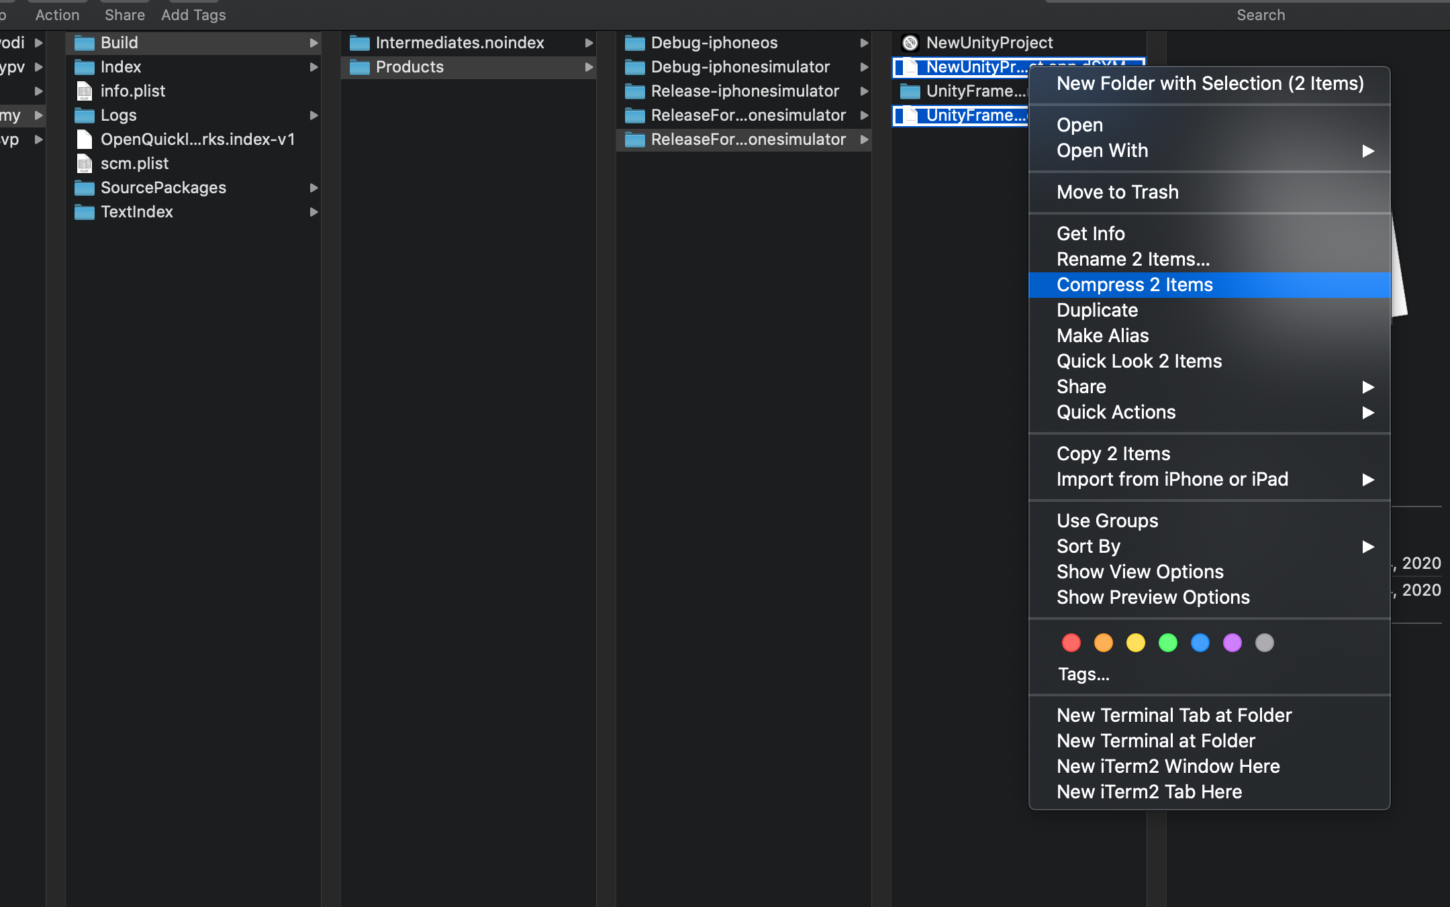Screen dimensions: 1450x907
Task: Click the Add Tags toolbar button
Action: click(193, 15)
